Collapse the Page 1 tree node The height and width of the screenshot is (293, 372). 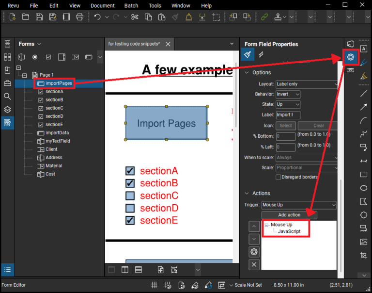pyautogui.click(x=24, y=75)
